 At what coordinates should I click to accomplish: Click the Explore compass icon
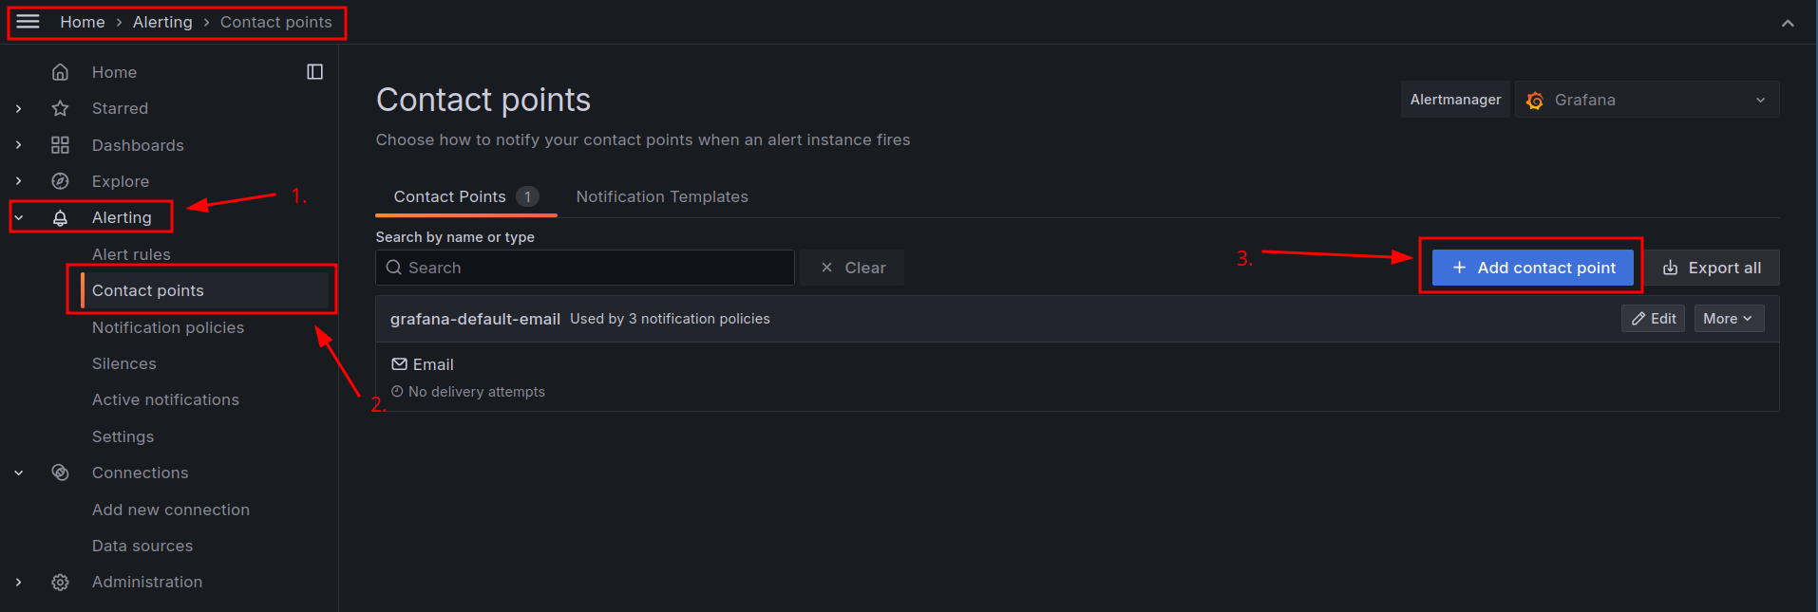[60, 181]
